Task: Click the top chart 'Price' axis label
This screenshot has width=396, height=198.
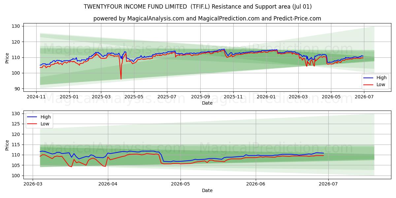Action: pos(7,57)
